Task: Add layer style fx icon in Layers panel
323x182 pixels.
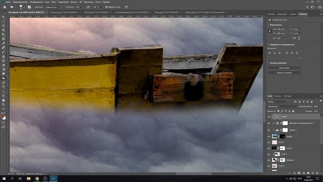Action: (x=295, y=173)
